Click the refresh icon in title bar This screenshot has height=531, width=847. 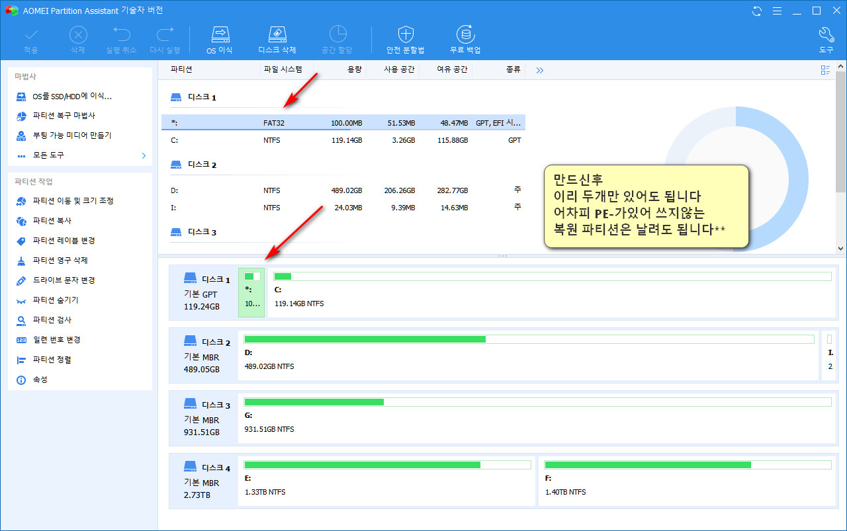(x=757, y=11)
